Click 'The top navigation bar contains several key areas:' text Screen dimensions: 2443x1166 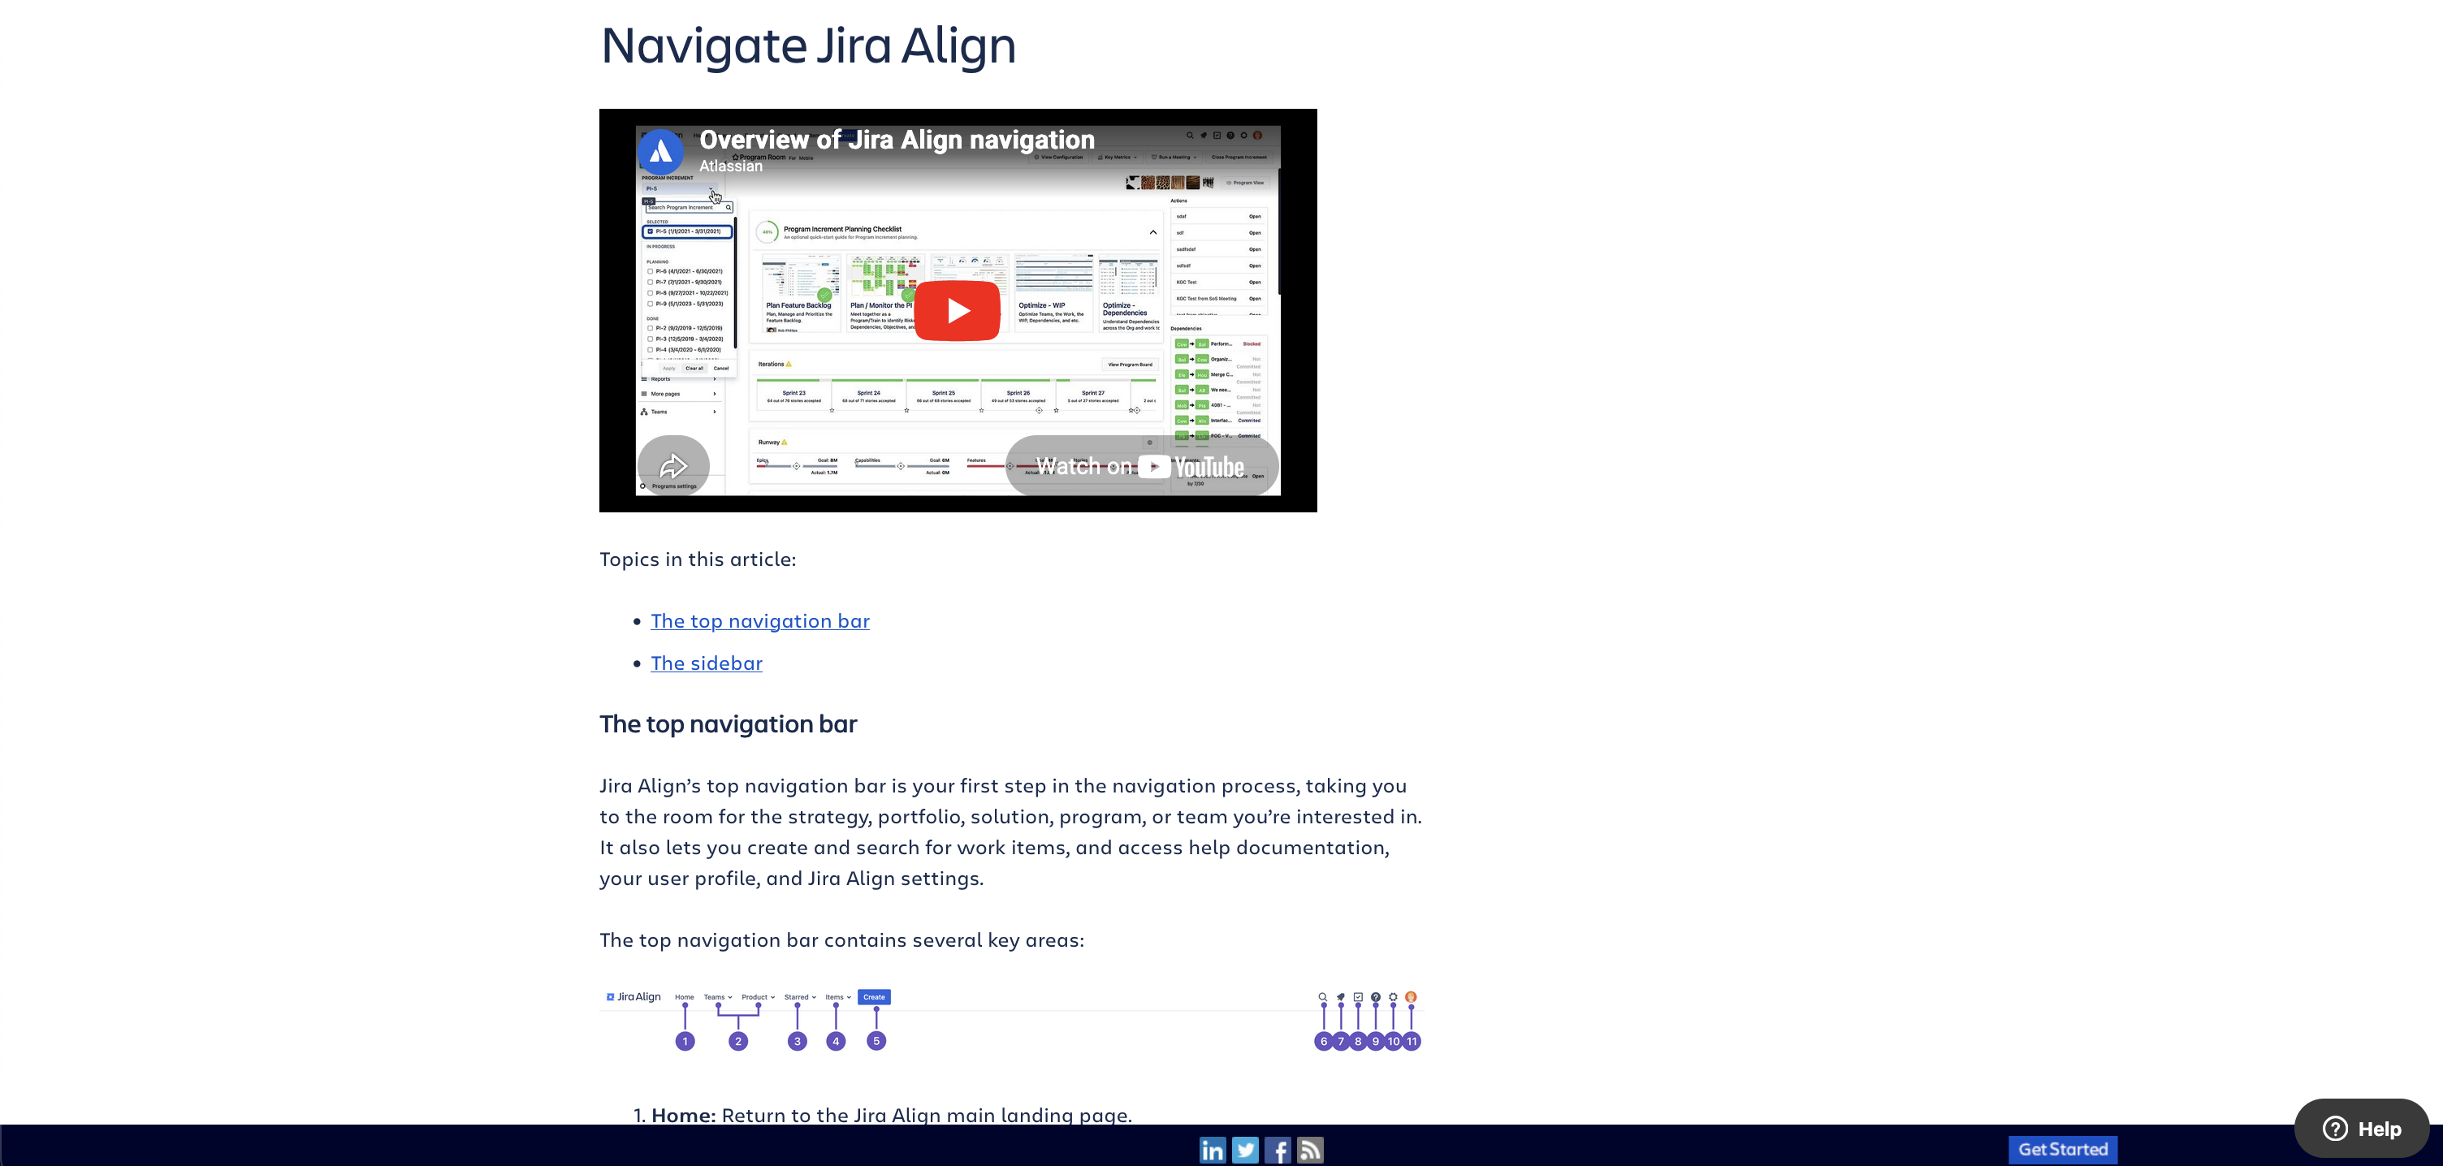coord(841,940)
